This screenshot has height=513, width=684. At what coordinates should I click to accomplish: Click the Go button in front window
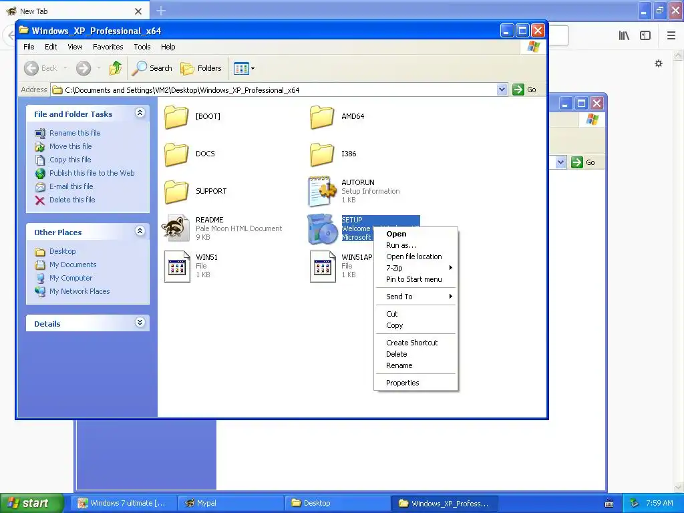click(524, 90)
